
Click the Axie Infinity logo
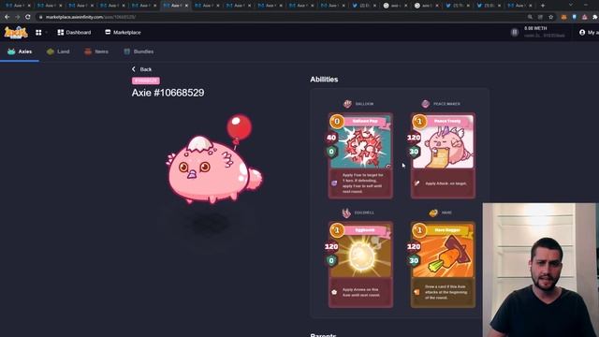click(x=16, y=33)
